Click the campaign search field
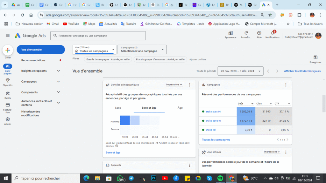 (98, 36)
